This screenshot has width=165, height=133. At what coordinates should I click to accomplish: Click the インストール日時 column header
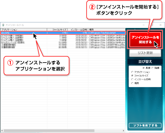(x=78, y=30)
